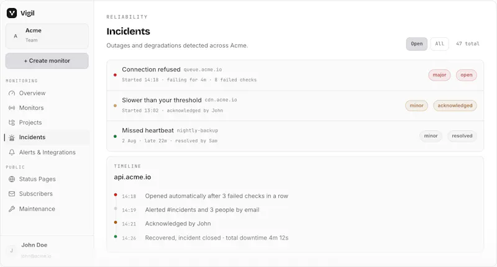Click green status dot for Missed heartbeat
This screenshot has height=267, width=497.
pyautogui.click(x=115, y=136)
